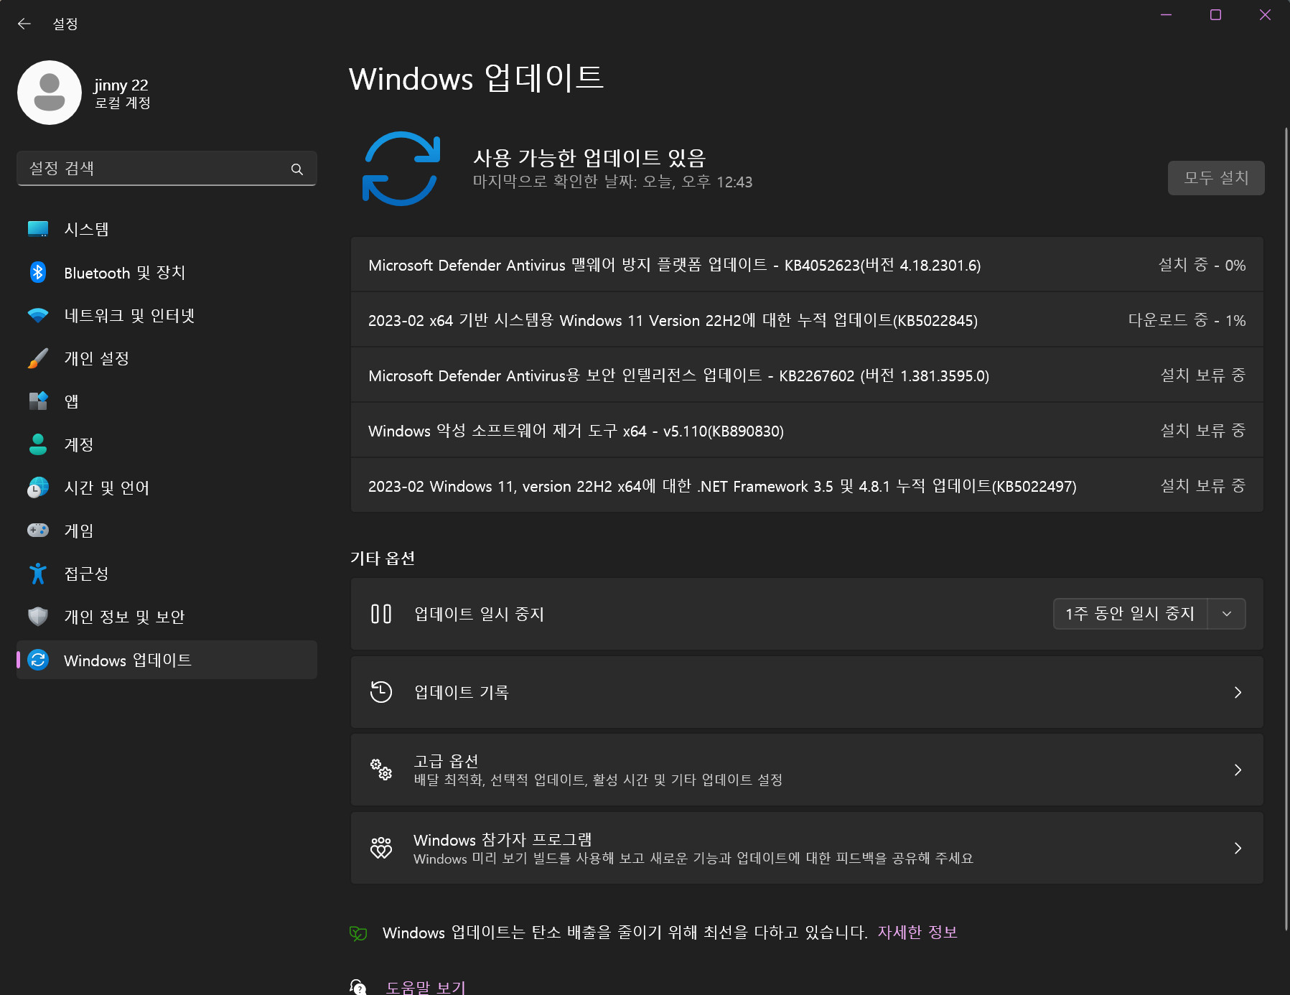Click the 기타 옵션 section heading
This screenshot has height=995, width=1290.
tap(383, 558)
